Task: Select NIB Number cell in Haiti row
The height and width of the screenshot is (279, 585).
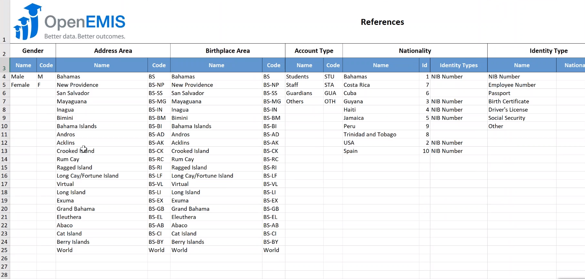Action: [458, 110]
